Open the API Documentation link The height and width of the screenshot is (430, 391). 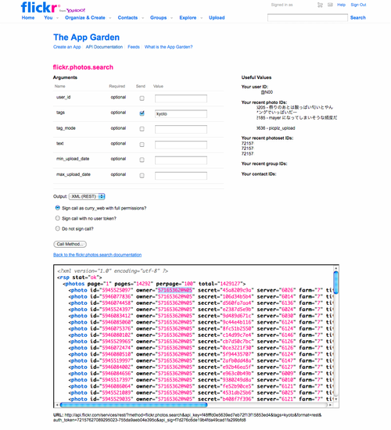click(x=104, y=47)
